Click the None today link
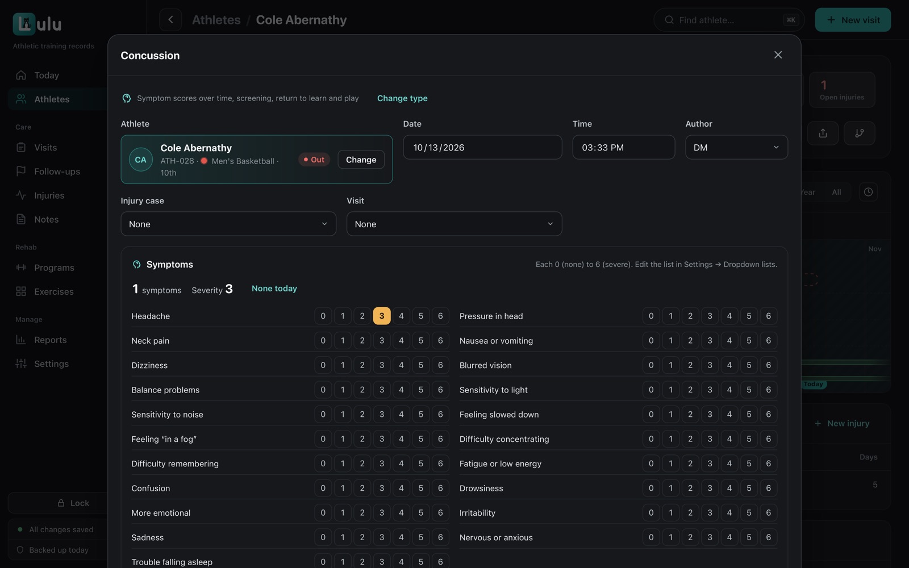Screen dimensions: 909x568 274,289
